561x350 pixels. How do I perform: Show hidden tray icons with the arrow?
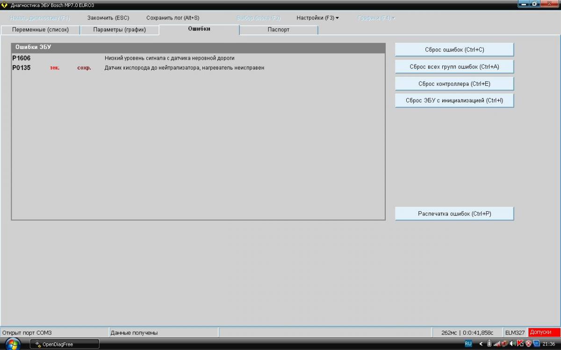tap(481, 344)
